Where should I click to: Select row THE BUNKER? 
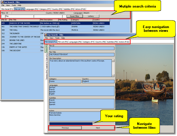click(23, 34)
